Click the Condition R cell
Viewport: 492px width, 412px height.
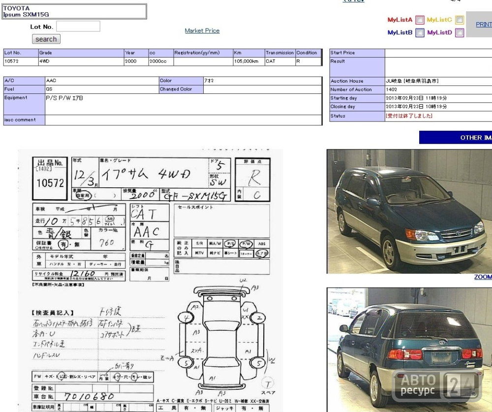(x=308, y=61)
